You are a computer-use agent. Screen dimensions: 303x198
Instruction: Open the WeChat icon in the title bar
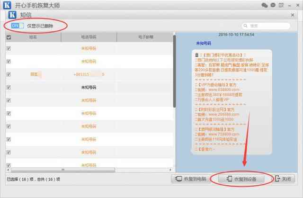[x=265, y=5]
